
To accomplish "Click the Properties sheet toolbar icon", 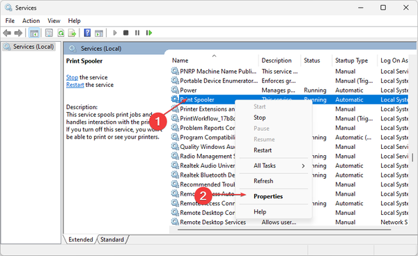I will tap(49, 33).
